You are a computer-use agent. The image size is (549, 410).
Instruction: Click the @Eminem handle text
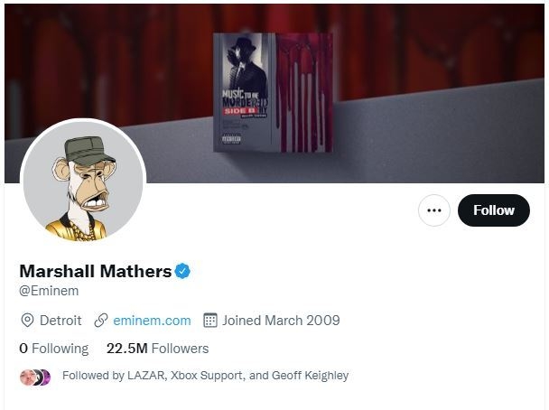[x=49, y=291]
